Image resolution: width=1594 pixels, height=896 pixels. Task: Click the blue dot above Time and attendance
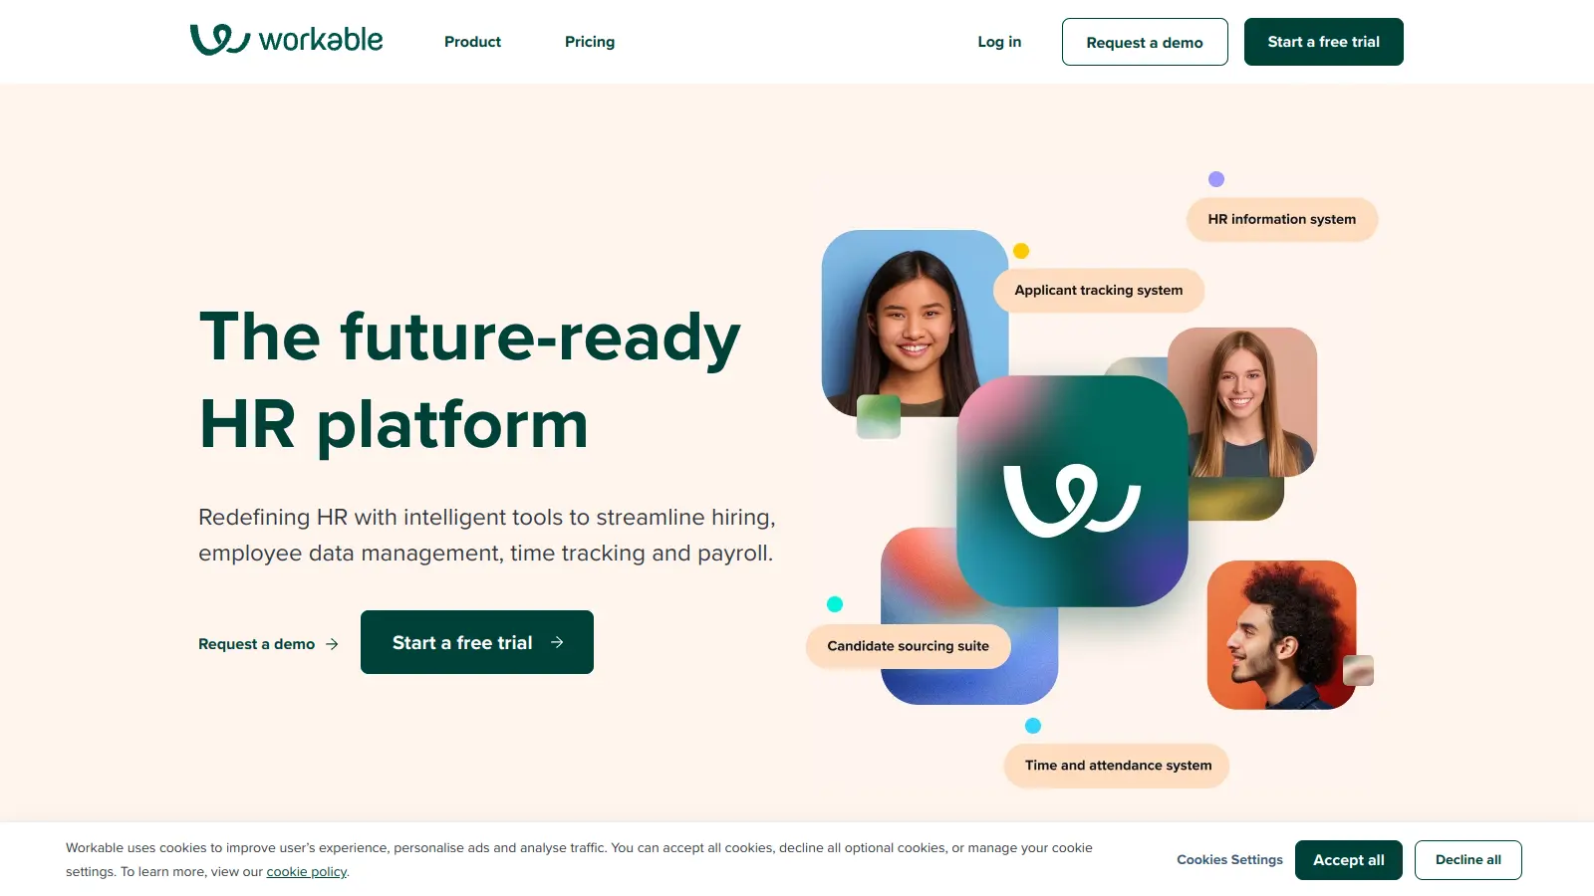[x=1033, y=726]
